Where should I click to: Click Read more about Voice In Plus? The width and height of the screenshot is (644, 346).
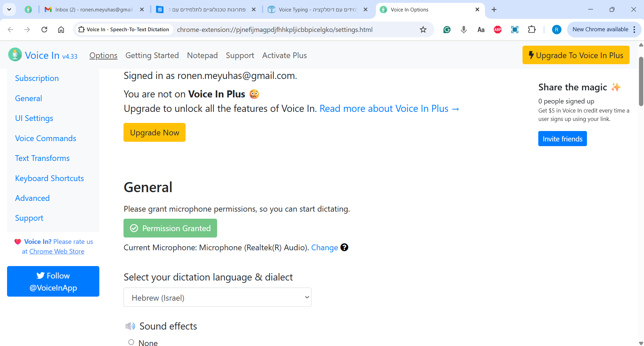coord(389,109)
